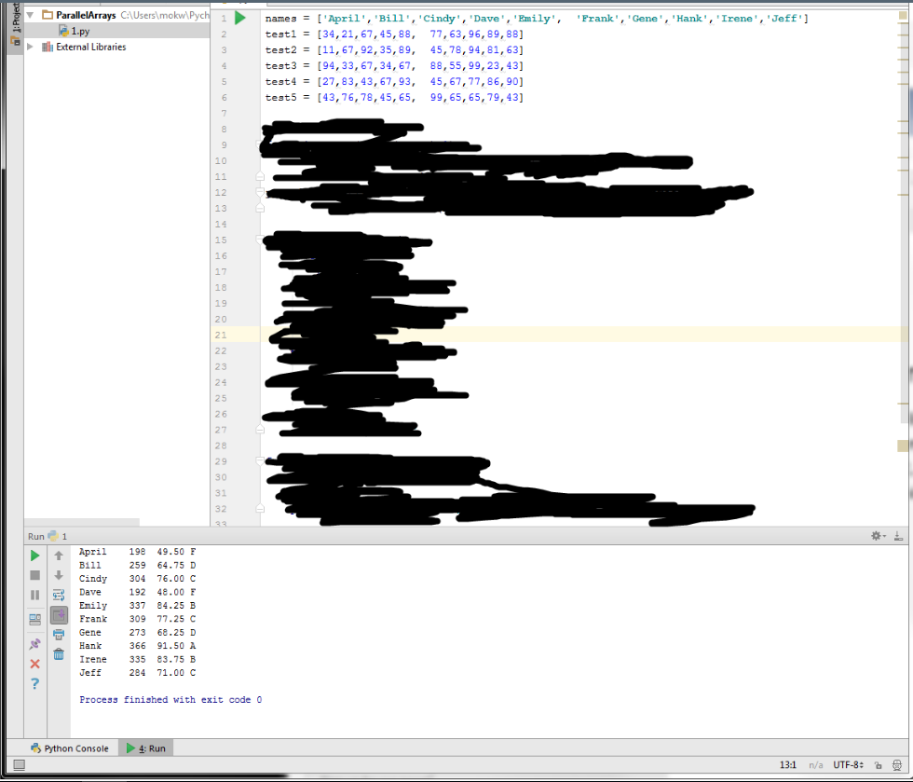913x782 pixels.
Task: Toggle Soft-Wrap in the console toolbar
Action: (58, 595)
